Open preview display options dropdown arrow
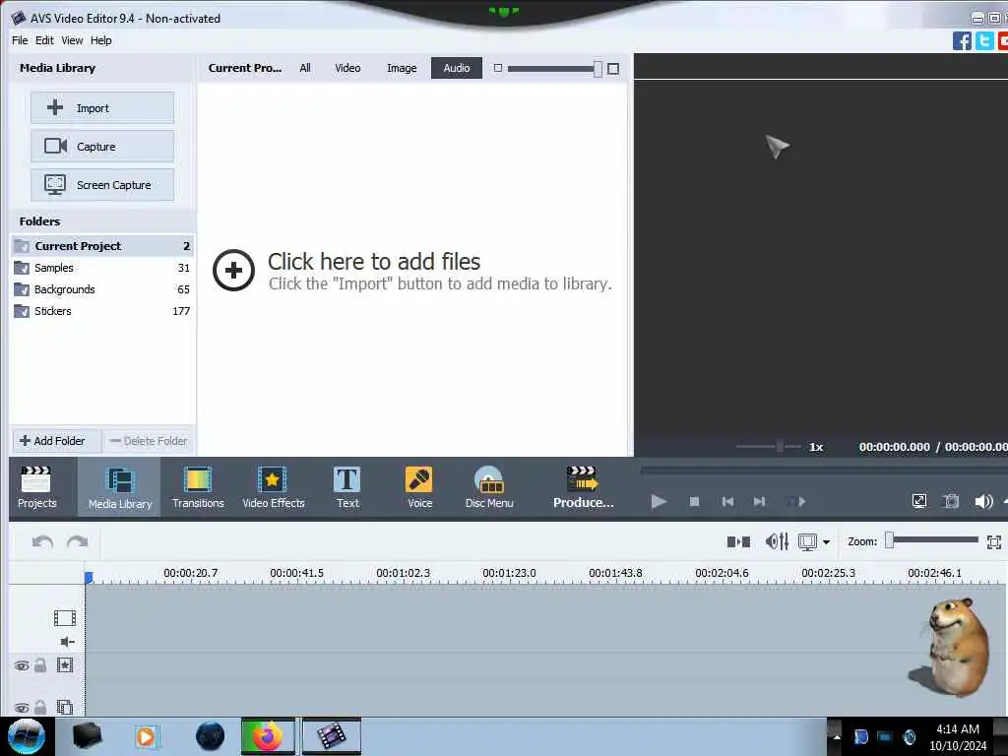This screenshot has width=1008, height=756. tap(826, 542)
